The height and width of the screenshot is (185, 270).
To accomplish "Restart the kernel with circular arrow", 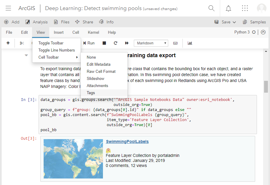I will (115, 43).
